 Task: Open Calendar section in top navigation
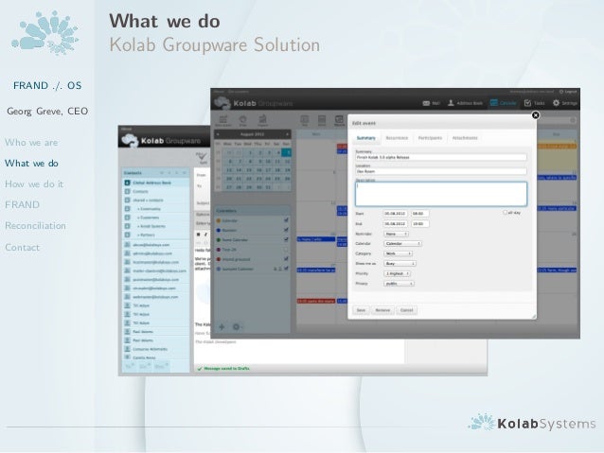503,103
